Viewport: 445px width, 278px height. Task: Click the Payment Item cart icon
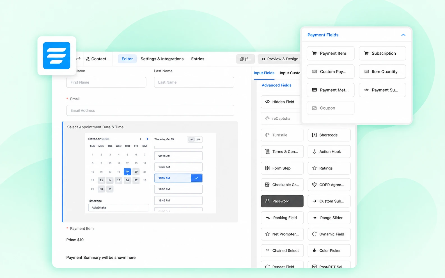click(315, 53)
